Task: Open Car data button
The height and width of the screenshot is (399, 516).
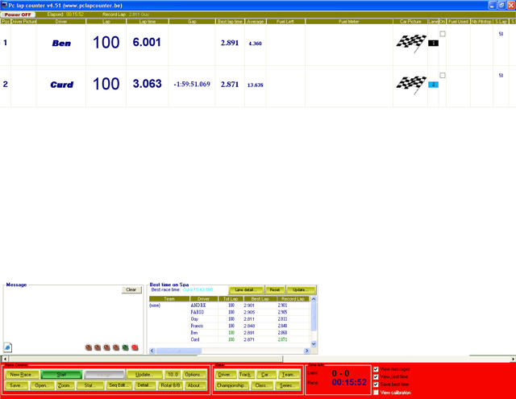Action: point(266,375)
